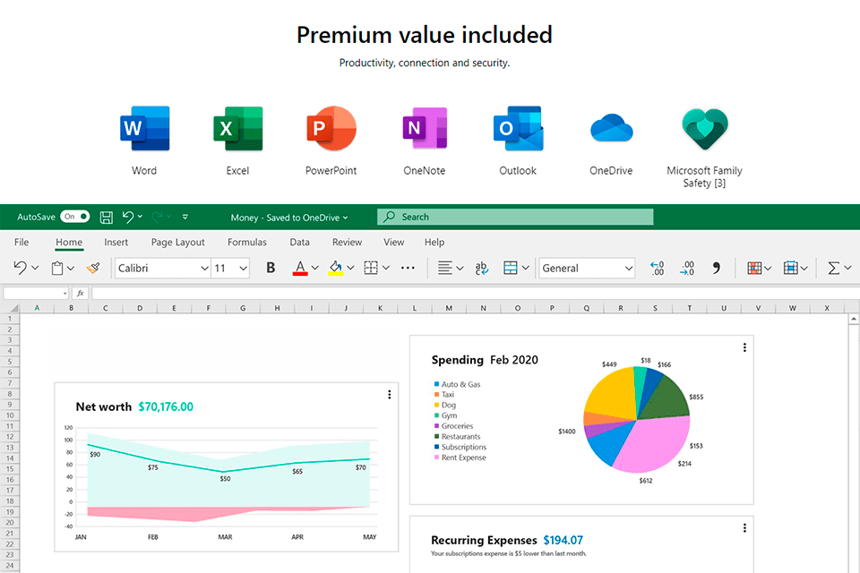Open the More options ellipsis in ribbon
The height and width of the screenshot is (573, 860).
click(408, 268)
